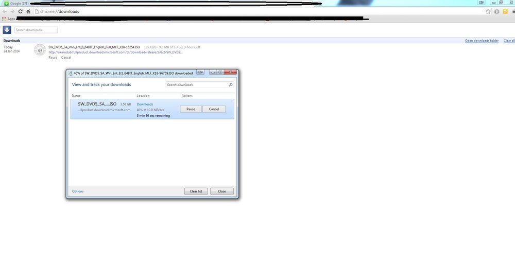The width and height of the screenshot is (515, 280).
Task: Click the blue download arrow logo
Action: point(7,30)
